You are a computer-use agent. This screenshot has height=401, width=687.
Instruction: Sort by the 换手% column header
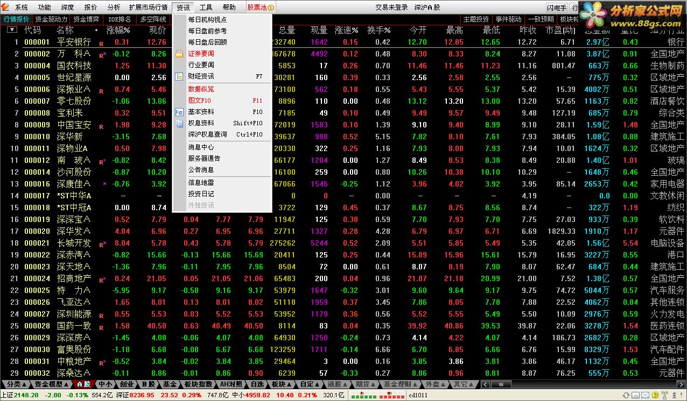click(379, 30)
